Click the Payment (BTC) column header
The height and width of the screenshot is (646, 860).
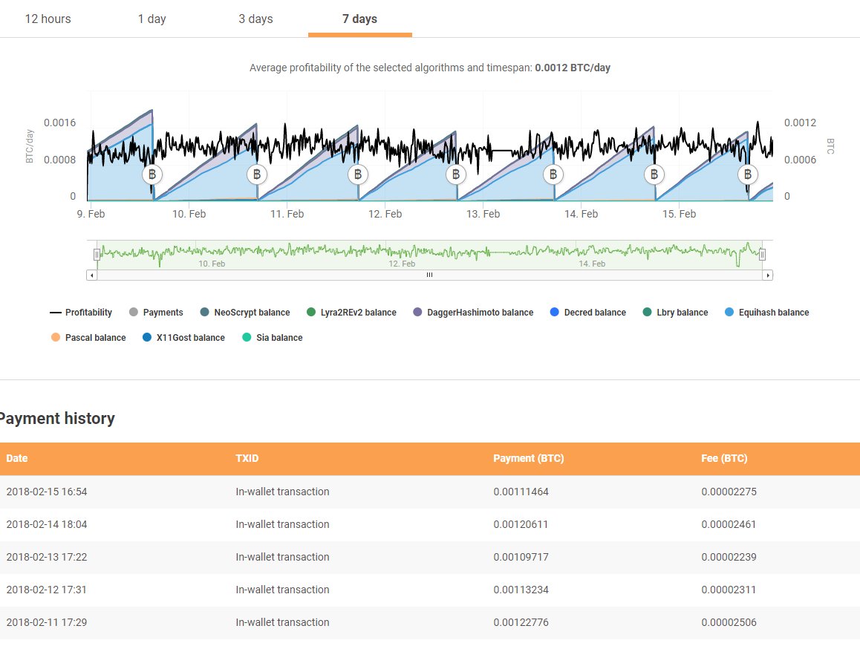(x=528, y=458)
